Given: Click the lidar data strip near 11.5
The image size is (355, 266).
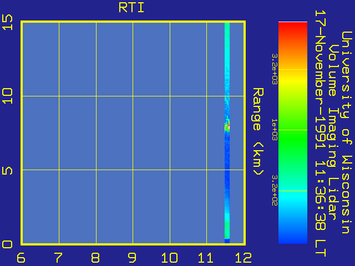Looking at the screenshot, I should pyautogui.click(x=227, y=133).
